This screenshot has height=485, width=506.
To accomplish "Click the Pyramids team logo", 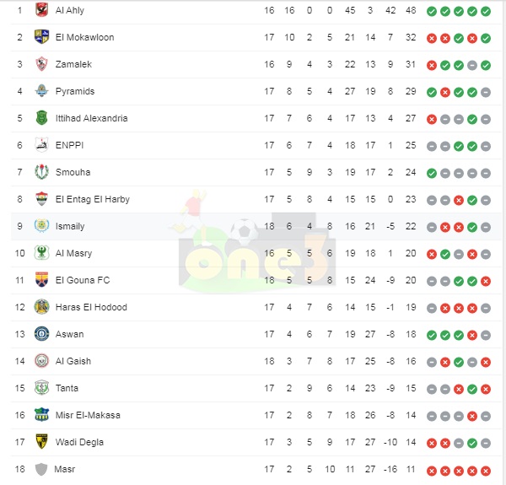I will point(41,91).
